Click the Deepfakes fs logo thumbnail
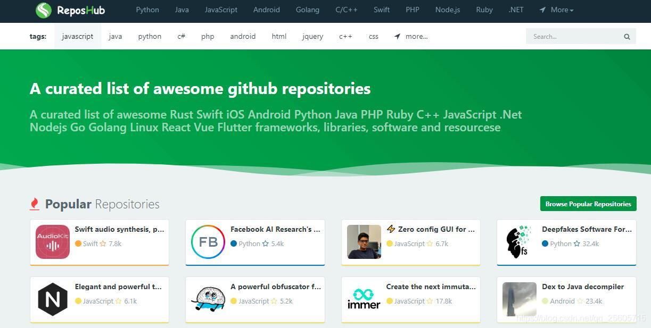Screen dimensions: 651x328 point(520,242)
